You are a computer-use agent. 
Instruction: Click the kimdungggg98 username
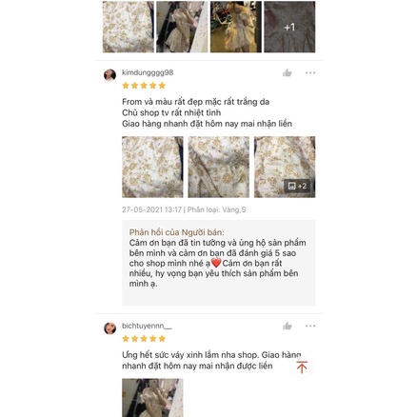pyautogui.click(x=148, y=72)
